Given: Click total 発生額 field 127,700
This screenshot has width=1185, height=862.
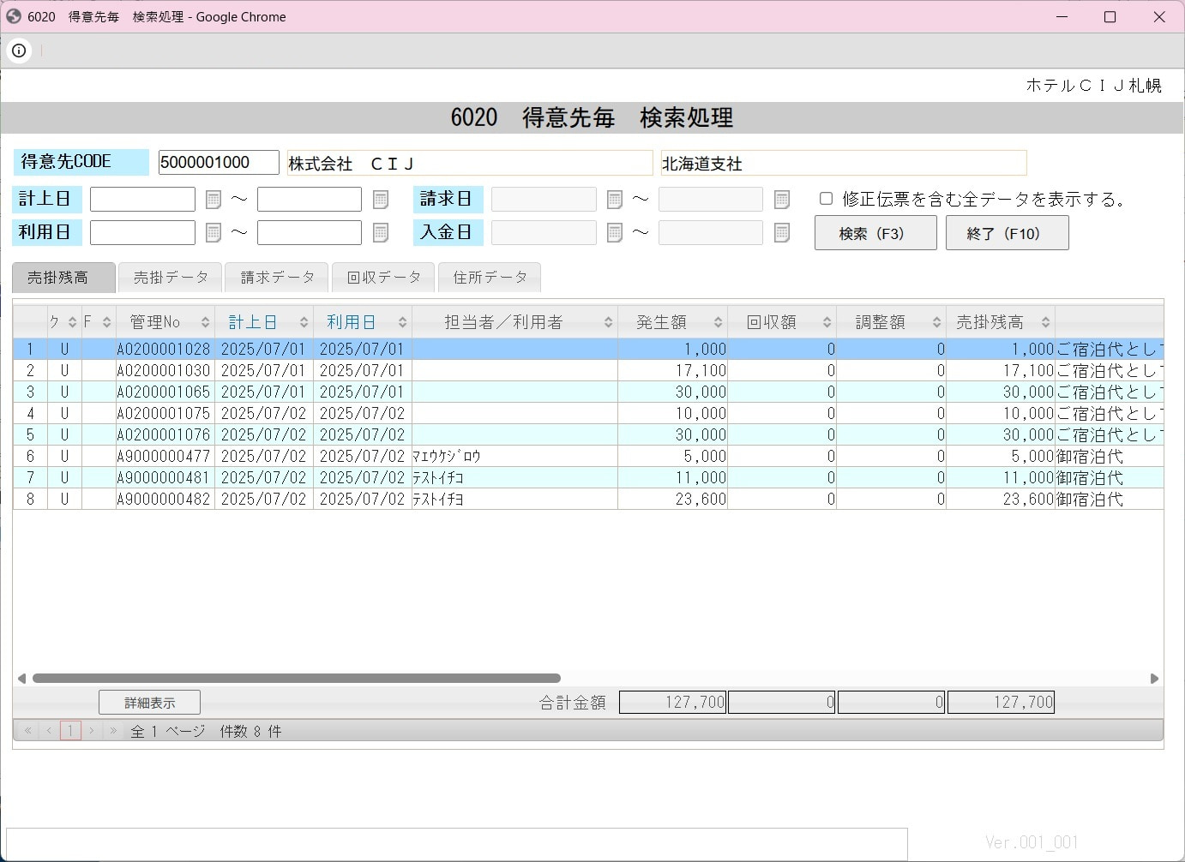Looking at the screenshot, I should (672, 703).
